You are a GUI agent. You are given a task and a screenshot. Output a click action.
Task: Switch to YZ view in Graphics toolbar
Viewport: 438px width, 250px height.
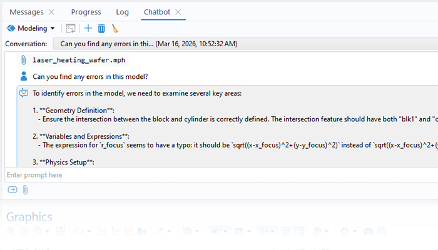click(x=115, y=231)
